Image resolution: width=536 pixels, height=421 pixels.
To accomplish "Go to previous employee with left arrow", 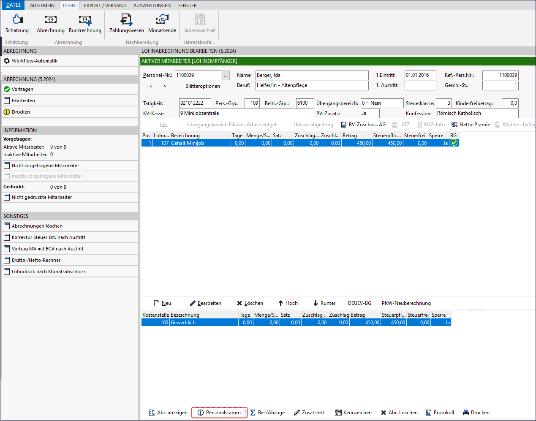I will pyautogui.click(x=151, y=86).
